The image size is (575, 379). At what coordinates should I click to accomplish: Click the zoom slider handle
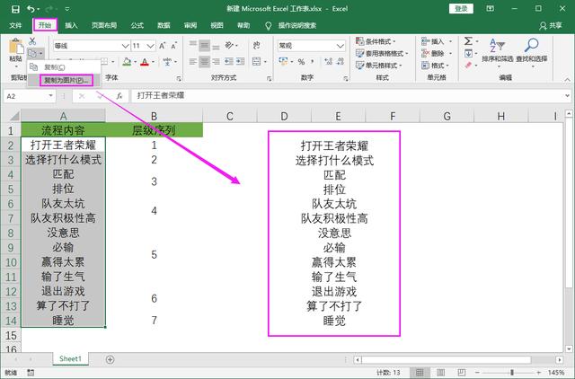click(x=512, y=373)
